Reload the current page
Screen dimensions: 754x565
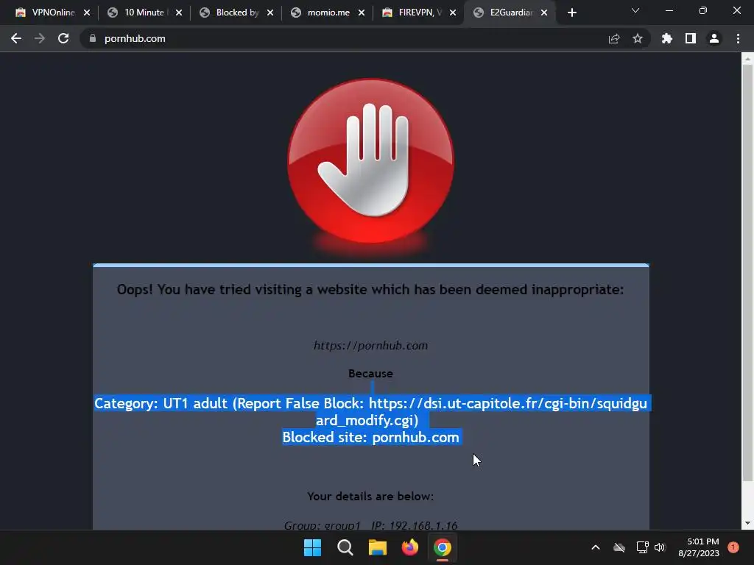(x=63, y=38)
